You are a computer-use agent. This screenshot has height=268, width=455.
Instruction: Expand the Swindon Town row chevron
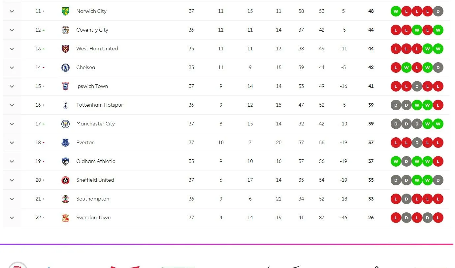point(12,218)
